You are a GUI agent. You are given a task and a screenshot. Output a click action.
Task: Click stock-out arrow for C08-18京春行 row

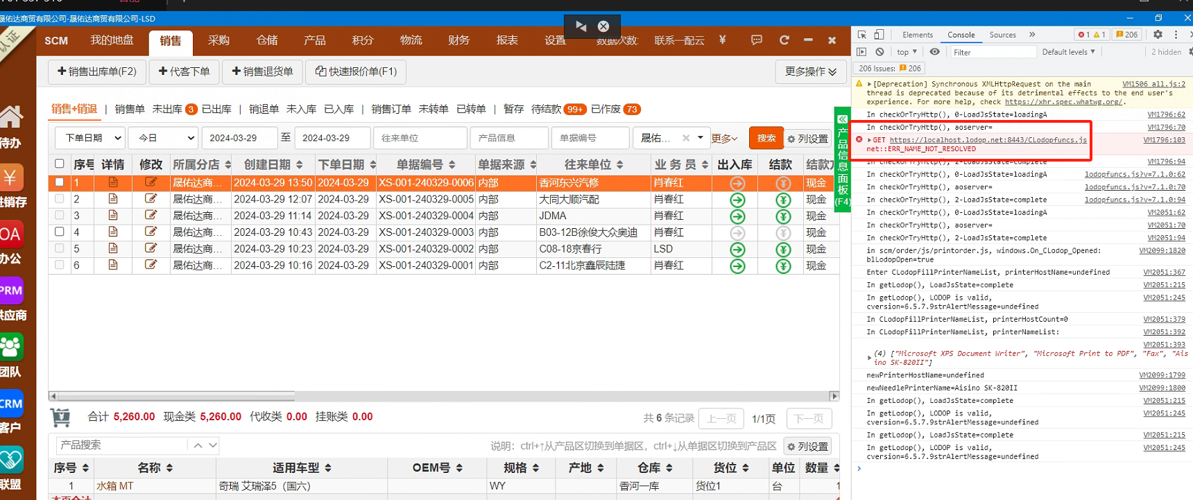737,250
